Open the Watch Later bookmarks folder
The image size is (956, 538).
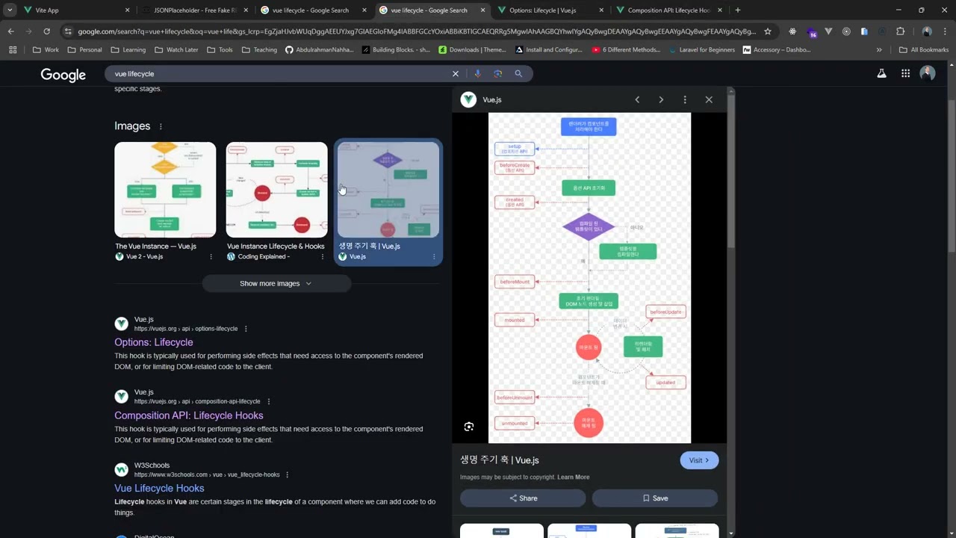176,50
